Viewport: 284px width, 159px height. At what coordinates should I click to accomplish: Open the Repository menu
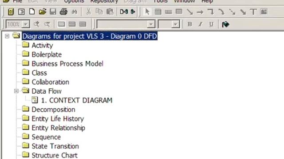104,1
